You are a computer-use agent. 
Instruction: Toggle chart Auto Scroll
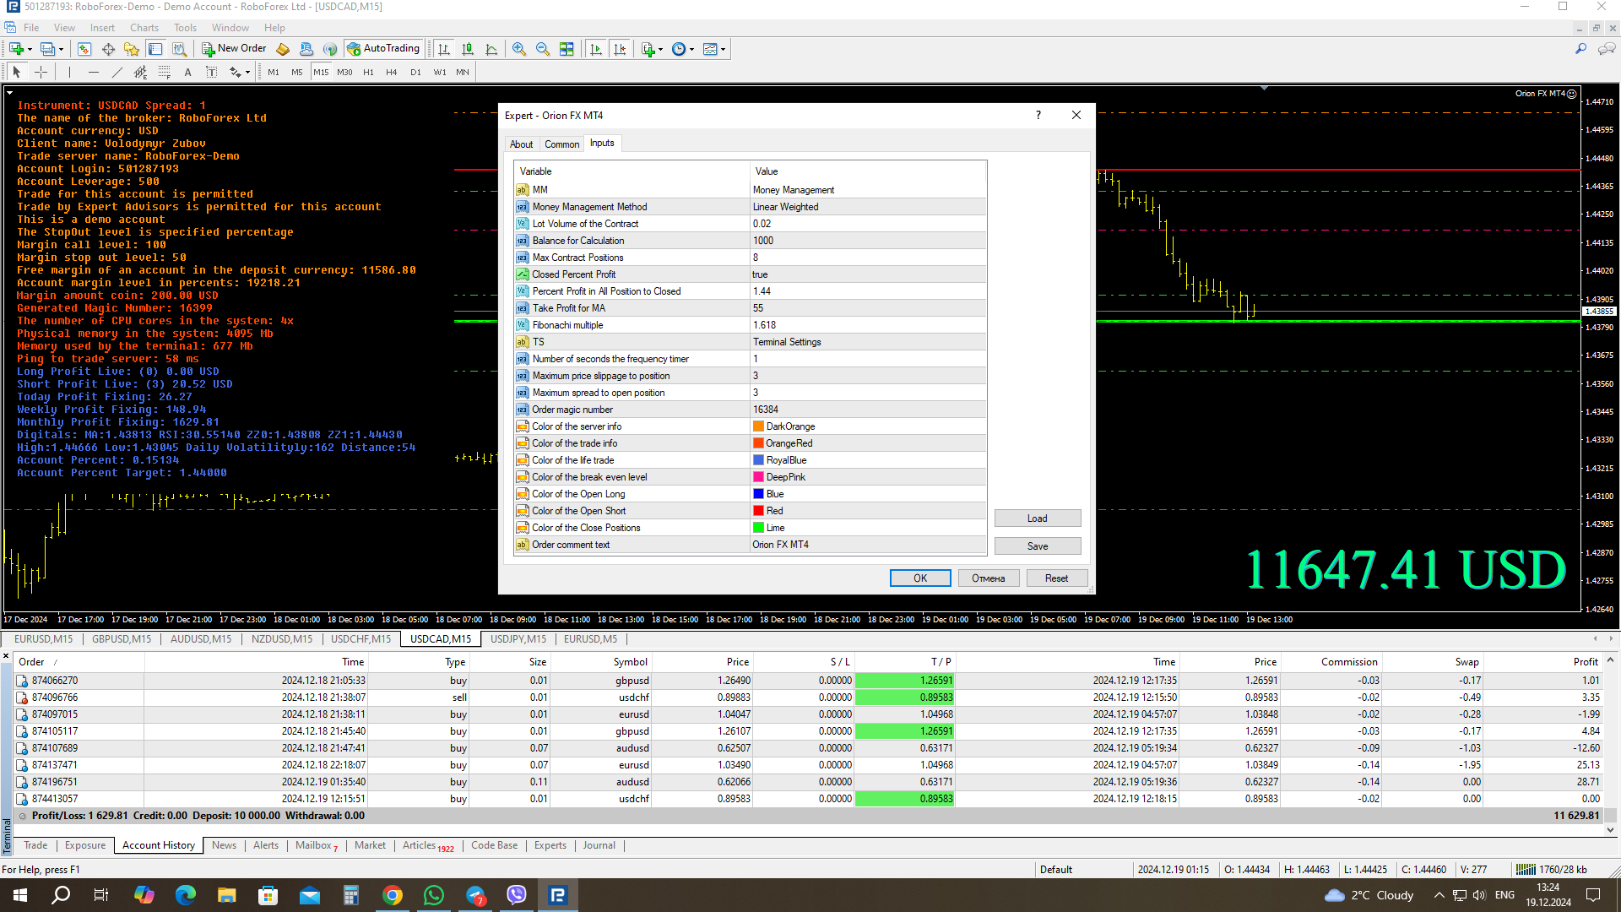pos(596,49)
